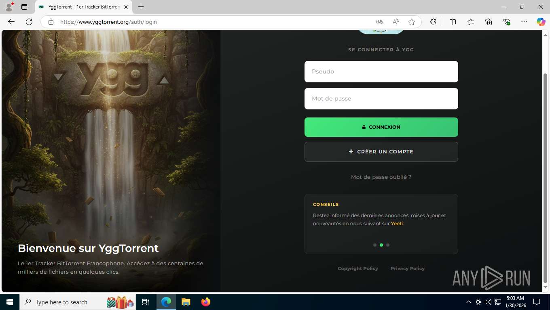Toggle split screen icon
Image resolution: width=550 pixels, height=310 pixels.
coord(453,22)
